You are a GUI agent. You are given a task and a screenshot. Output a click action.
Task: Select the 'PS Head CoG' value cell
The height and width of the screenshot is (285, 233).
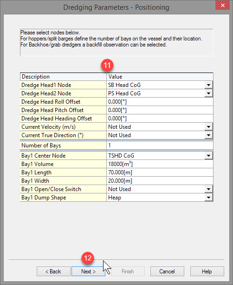155,93
